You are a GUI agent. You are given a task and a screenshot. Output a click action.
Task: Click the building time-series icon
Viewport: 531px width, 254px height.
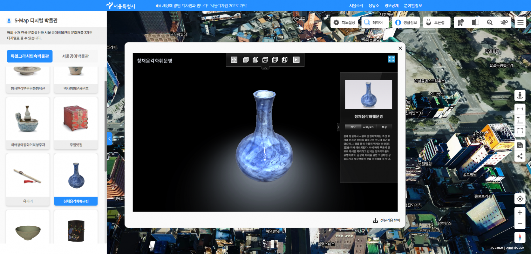pyautogui.click(x=460, y=22)
